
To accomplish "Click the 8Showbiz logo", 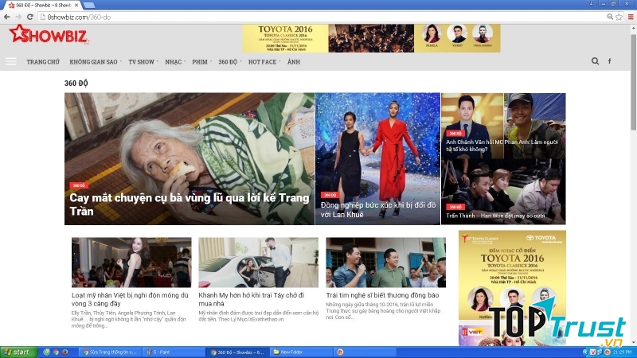I will coord(49,35).
